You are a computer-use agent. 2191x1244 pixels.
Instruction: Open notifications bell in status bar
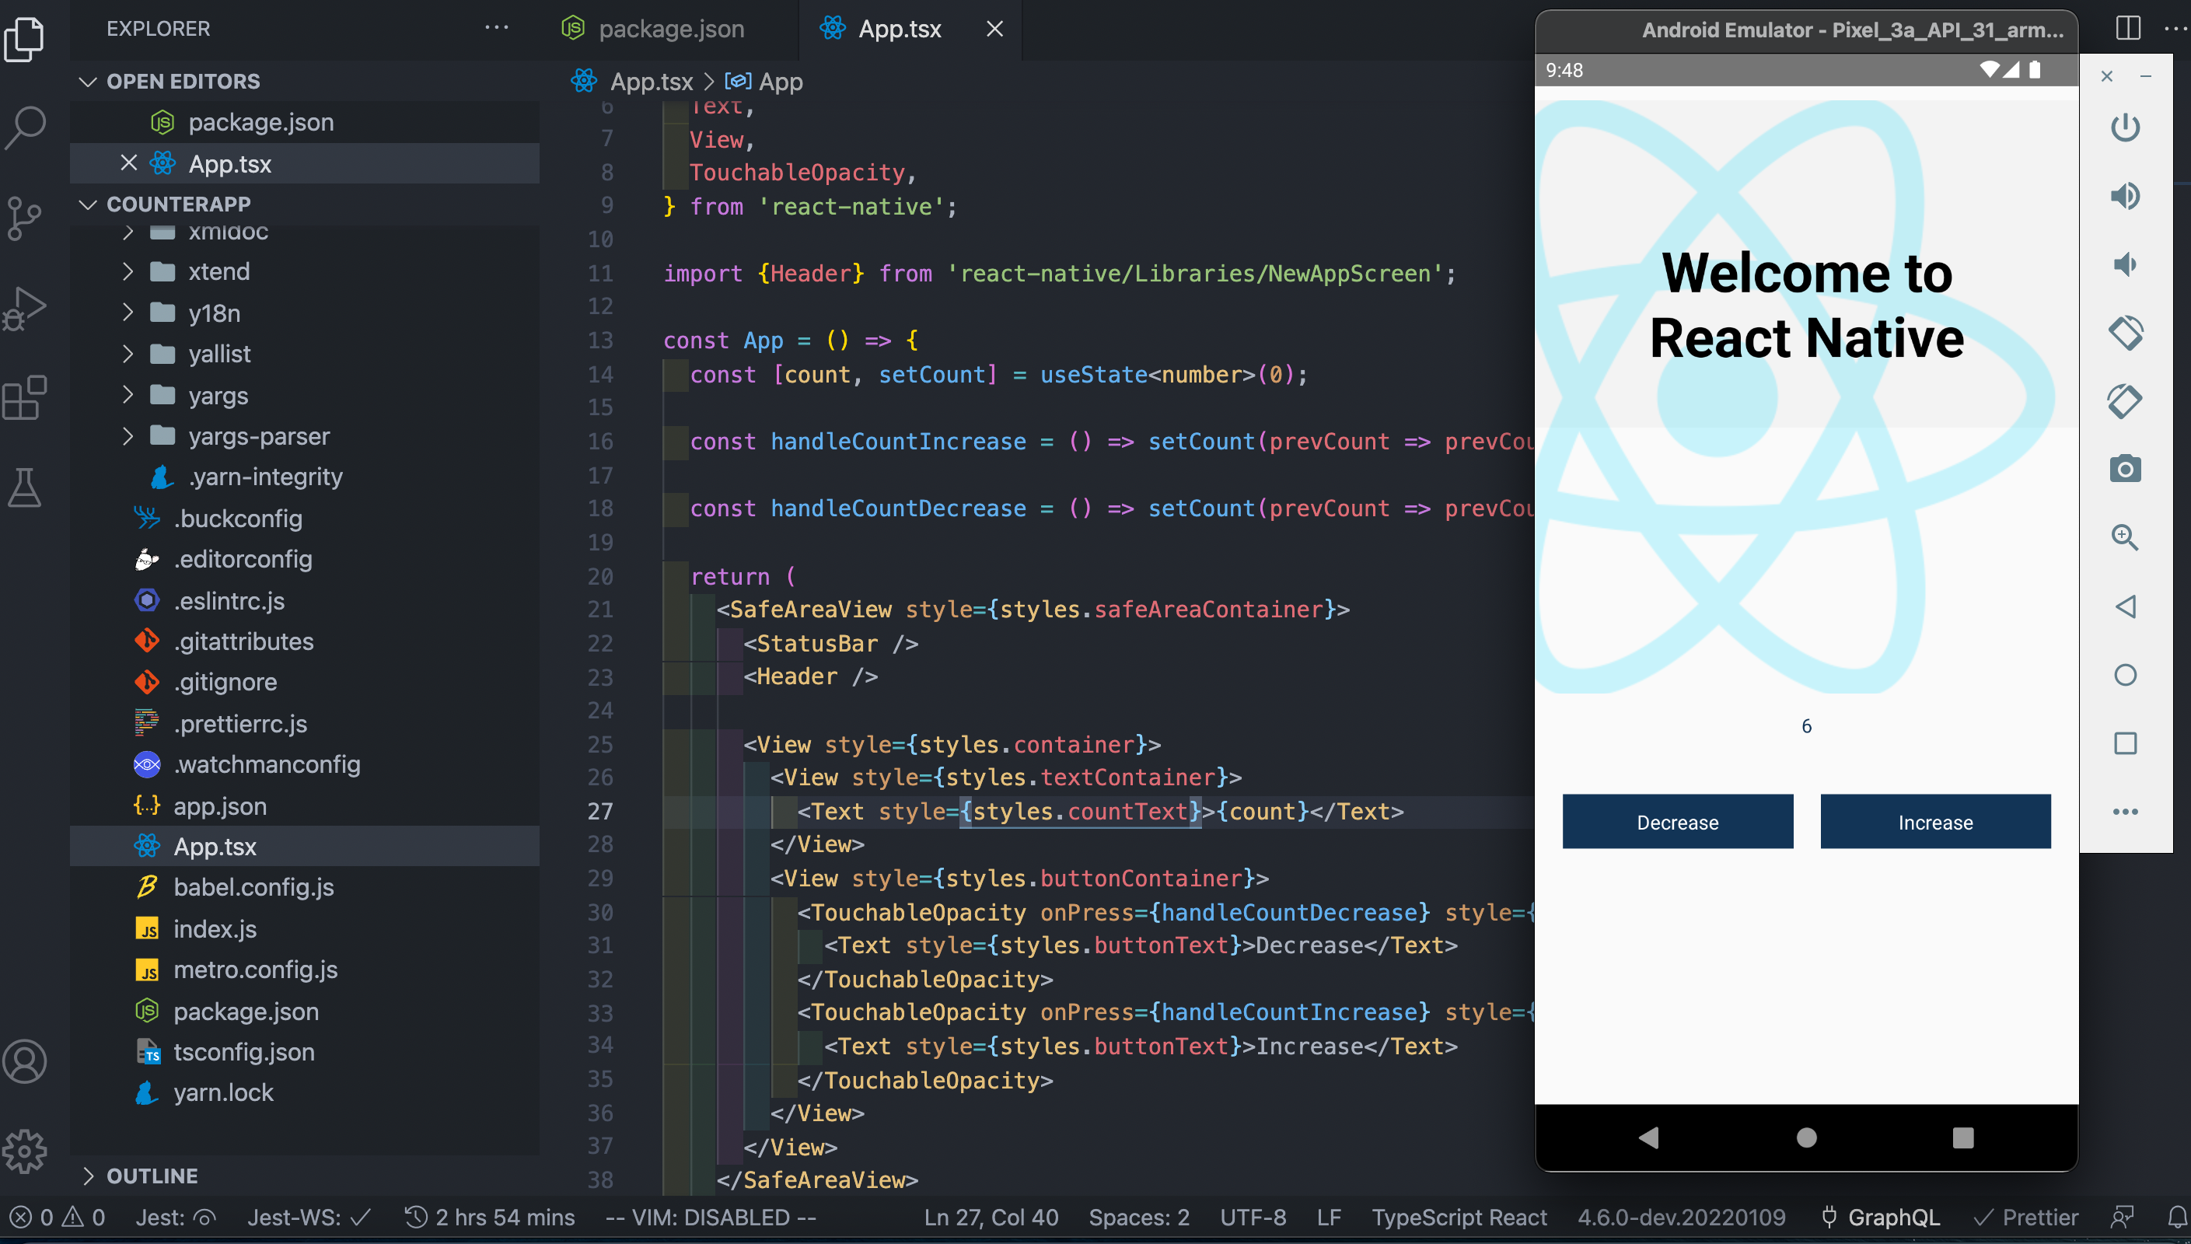tap(2175, 1217)
